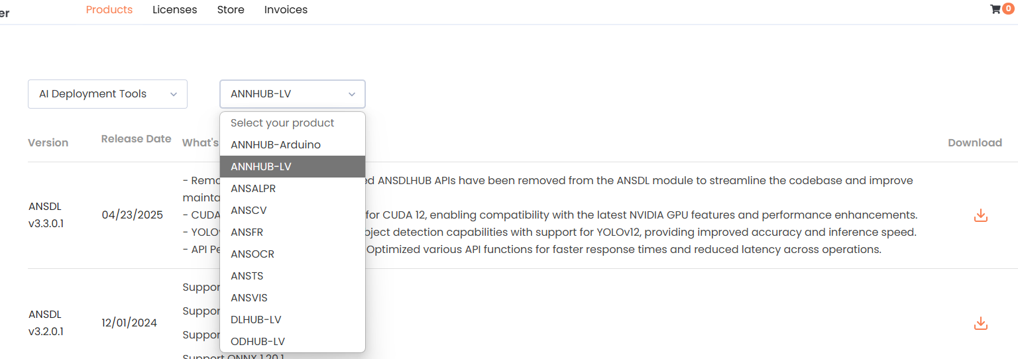The width and height of the screenshot is (1018, 359).
Task: Go to the Products tab
Action: [x=109, y=10]
